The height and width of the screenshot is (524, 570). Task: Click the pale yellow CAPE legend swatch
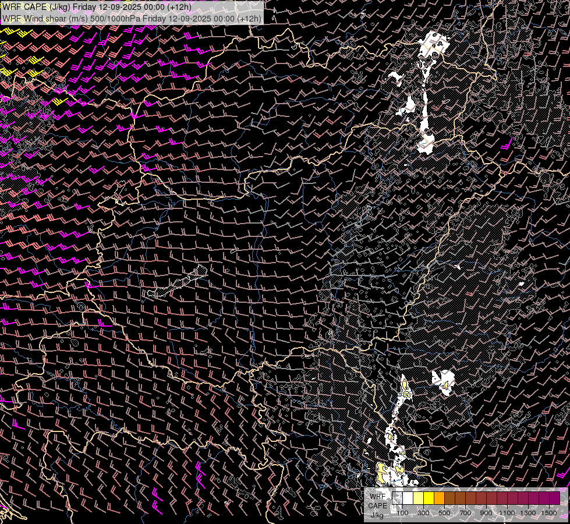tap(419, 498)
